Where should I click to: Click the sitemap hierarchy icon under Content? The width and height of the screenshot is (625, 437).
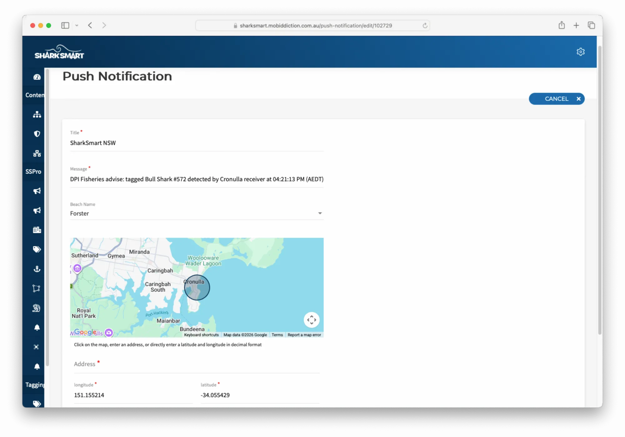click(37, 114)
